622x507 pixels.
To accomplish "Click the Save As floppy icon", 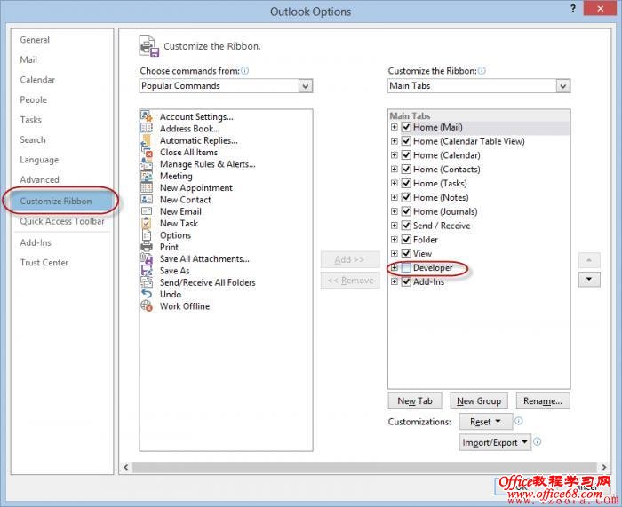I will pyautogui.click(x=147, y=270).
